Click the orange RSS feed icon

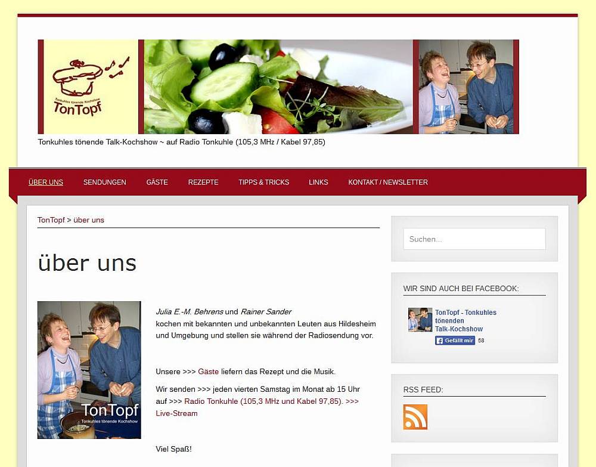click(x=415, y=417)
